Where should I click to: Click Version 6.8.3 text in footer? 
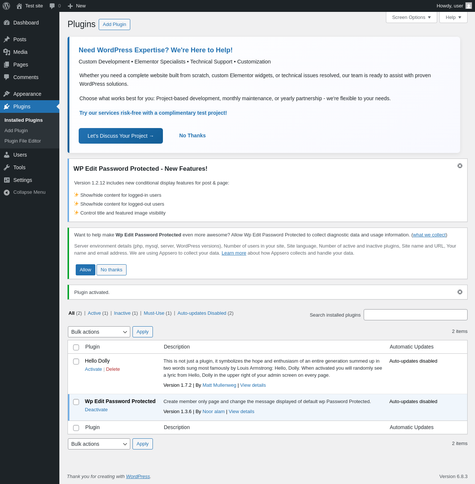(x=453, y=477)
